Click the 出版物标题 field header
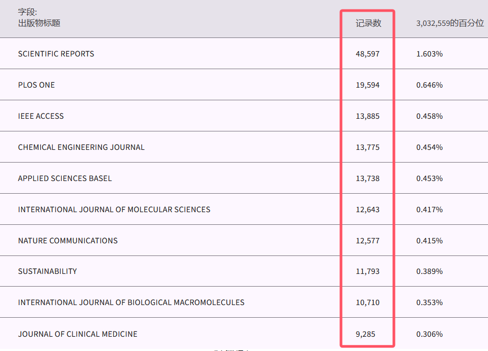 tap(39, 23)
